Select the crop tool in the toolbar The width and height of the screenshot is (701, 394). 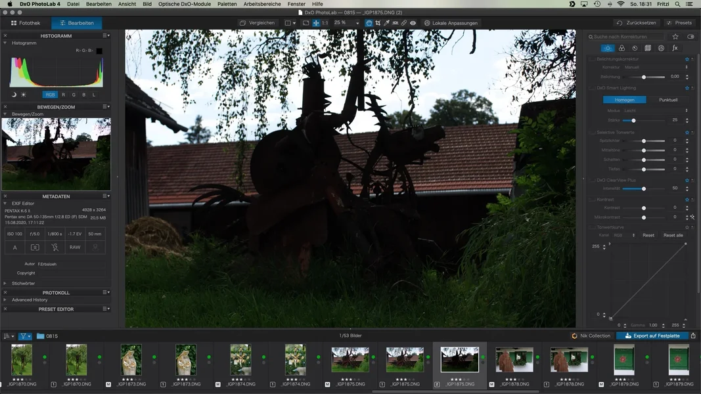tap(378, 23)
